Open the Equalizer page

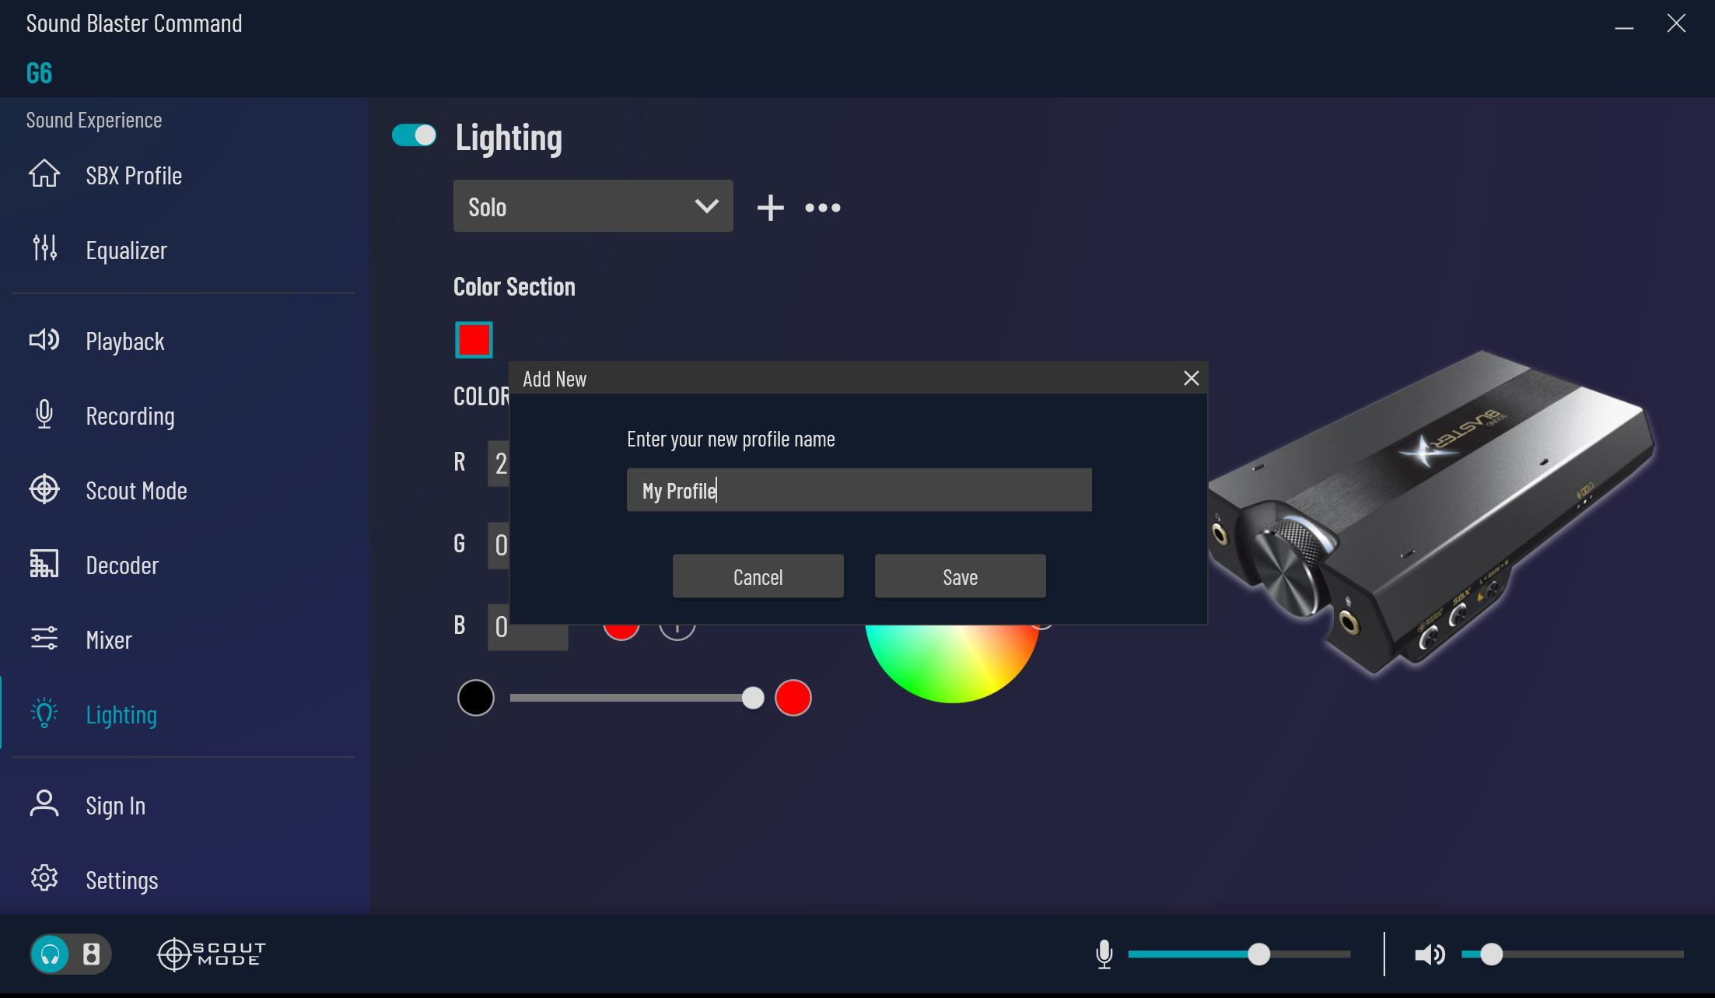tap(126, 250)
